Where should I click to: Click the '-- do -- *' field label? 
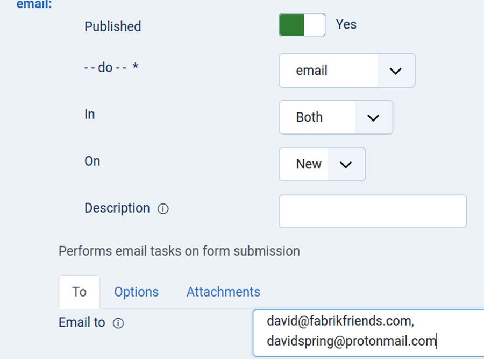(x=111, y=68)
